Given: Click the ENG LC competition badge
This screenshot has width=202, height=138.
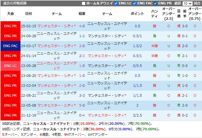Looking at the screenshot, I should point(11,66).
